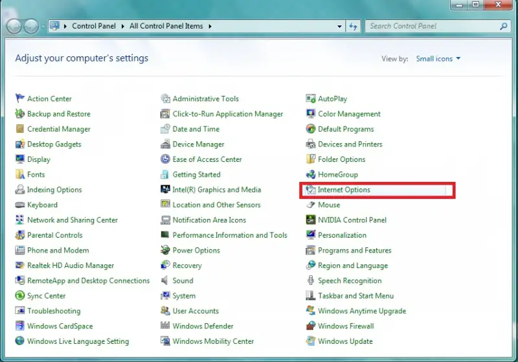This screenshot has height=362, width=518.
Task: Click the AutoPlay icon
Action: (311, 98)
